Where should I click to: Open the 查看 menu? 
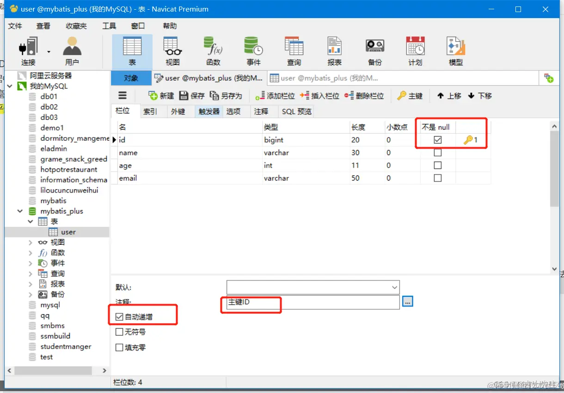point(43,26)
